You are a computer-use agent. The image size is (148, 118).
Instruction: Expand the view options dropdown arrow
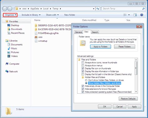click(129, 15)
